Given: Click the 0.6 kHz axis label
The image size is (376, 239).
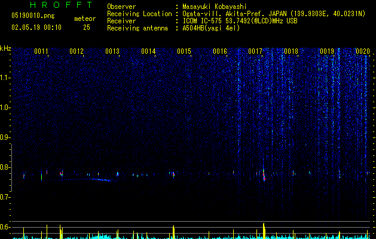Looking at the screenshot, I should tap(5, 227).
